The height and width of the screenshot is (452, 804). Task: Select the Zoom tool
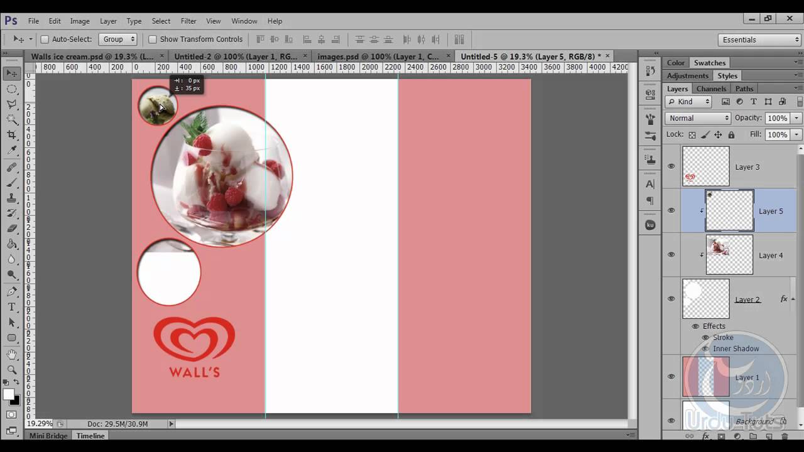(12, 370)
